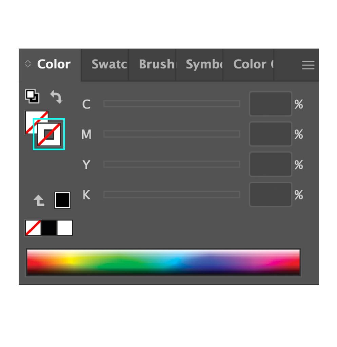Choose the white swatch in the bar
This screenshot has width=337, height=347.
[x=65, y=227]
